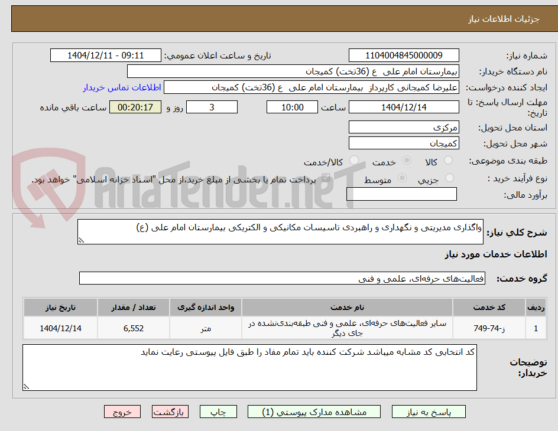Click the استان محل تحویل field مرکزی
Image resolution: width=558 pixels, height=431 pixels.
tap(404, 127)
